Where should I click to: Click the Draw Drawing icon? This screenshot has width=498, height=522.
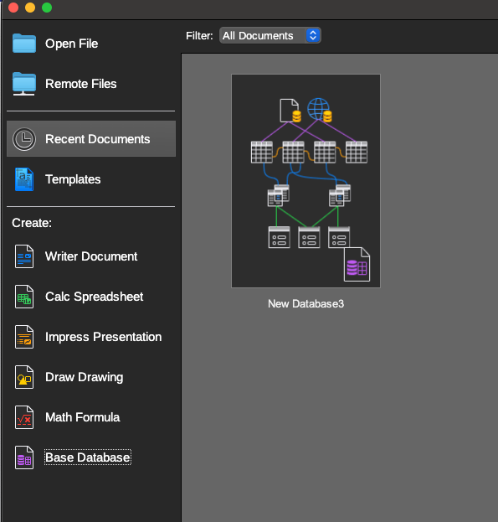click(x=24, y=377)
